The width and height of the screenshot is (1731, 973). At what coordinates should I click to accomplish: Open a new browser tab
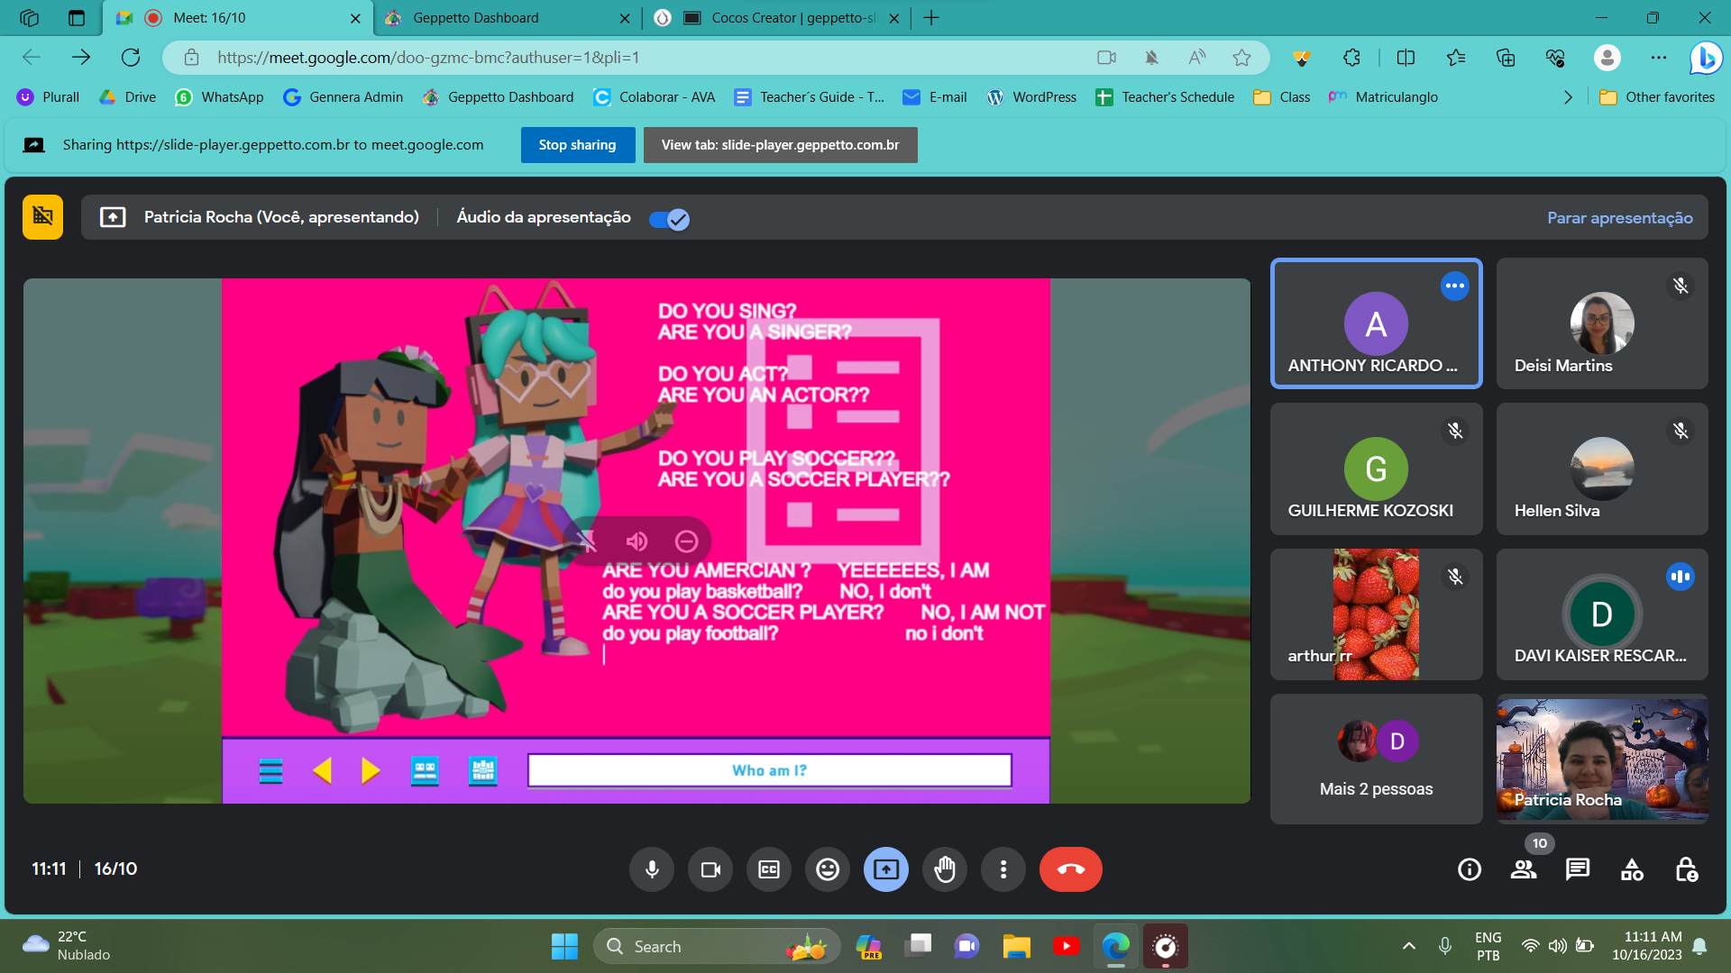pos(931,18)
